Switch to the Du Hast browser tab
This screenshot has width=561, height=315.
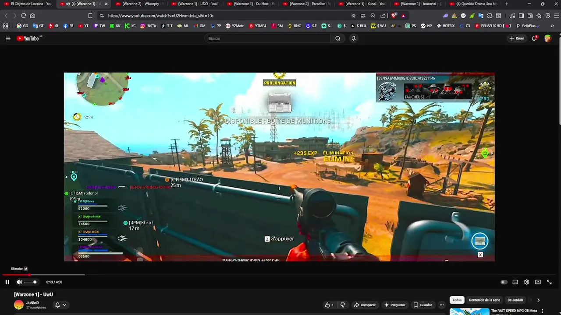click(250, 4)
